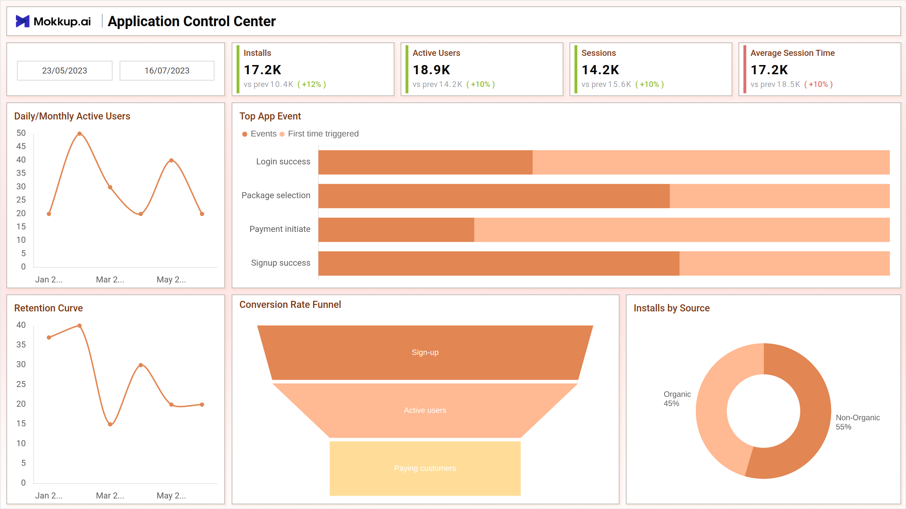Click the Login success light First time bar

(711, 162)
